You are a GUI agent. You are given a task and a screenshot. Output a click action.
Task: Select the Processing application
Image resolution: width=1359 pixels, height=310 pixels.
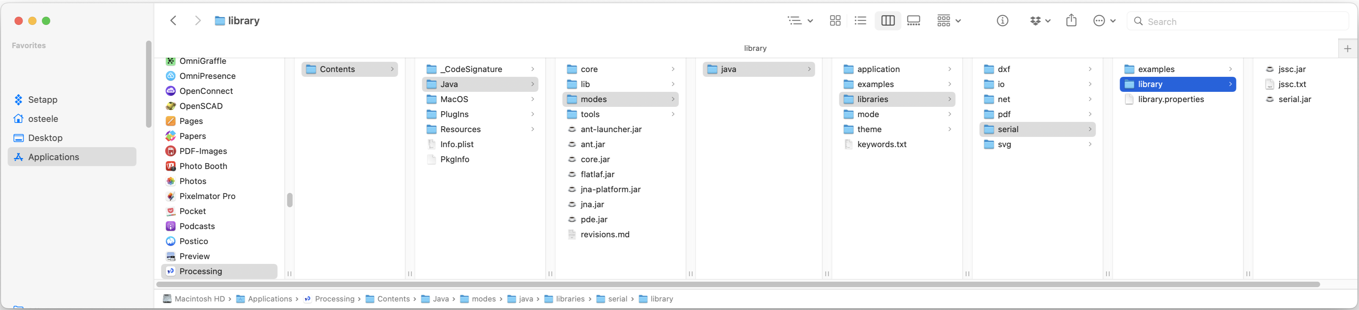click(x=200, y=271)
